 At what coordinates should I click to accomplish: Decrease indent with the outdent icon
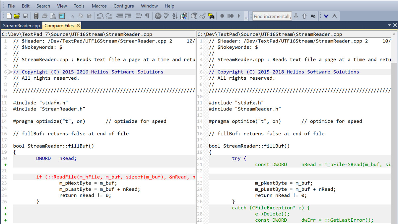click(x=119, y=16)
